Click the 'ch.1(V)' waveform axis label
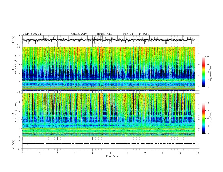 coord(14,40)
